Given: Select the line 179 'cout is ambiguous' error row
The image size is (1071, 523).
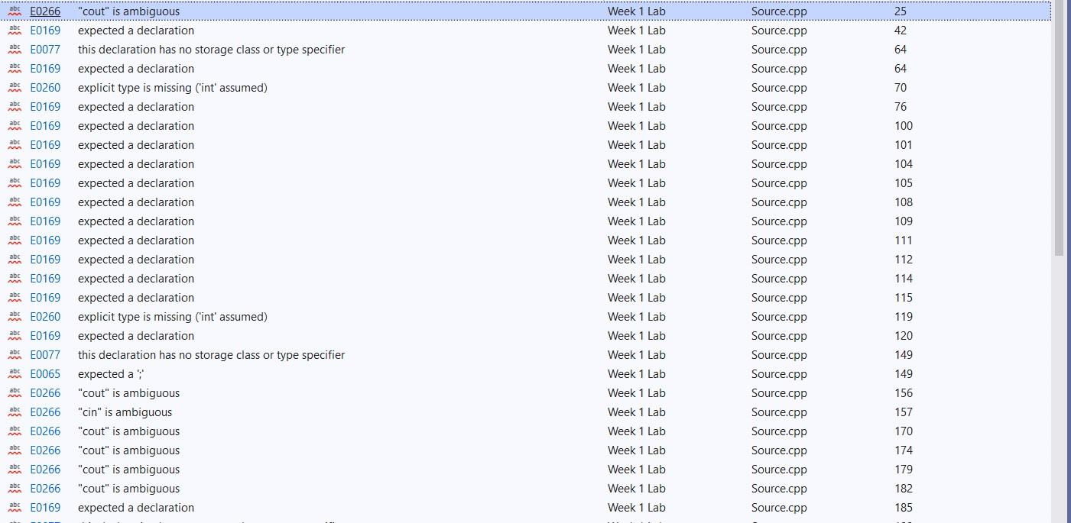Looking at the screenshot, I should coord(306,469).
